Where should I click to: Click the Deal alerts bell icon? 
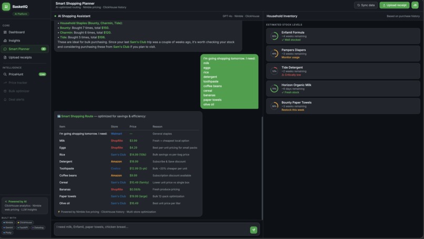[x=5, y=99]
